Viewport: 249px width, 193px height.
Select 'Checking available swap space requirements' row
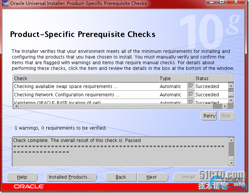pyautogui.click(x=121, y=86)
